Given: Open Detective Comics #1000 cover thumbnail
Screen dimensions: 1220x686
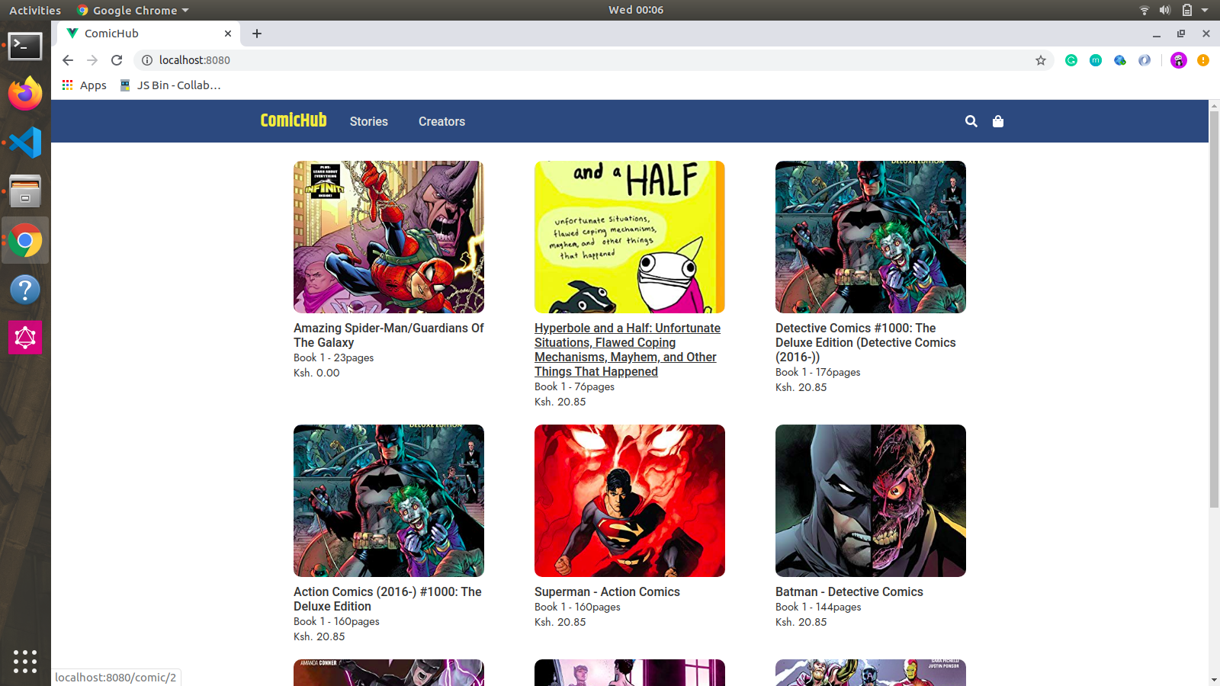Looking at the screenshot, I should coord(871,237).
